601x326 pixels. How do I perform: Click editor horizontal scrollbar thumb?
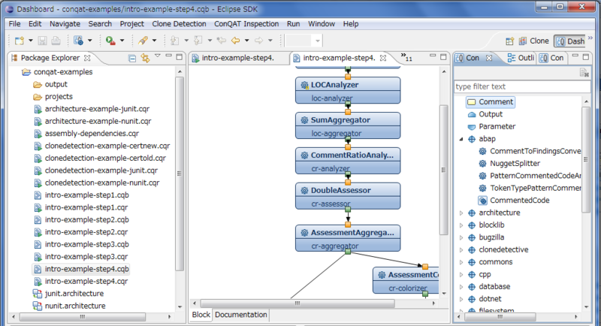(x=297, y=303)
